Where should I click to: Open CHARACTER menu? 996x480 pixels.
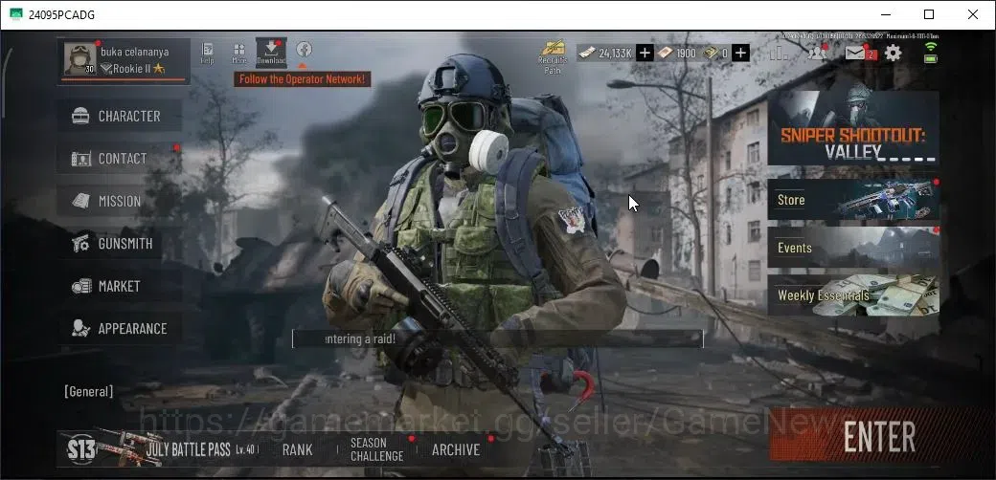tap(120, 116)
